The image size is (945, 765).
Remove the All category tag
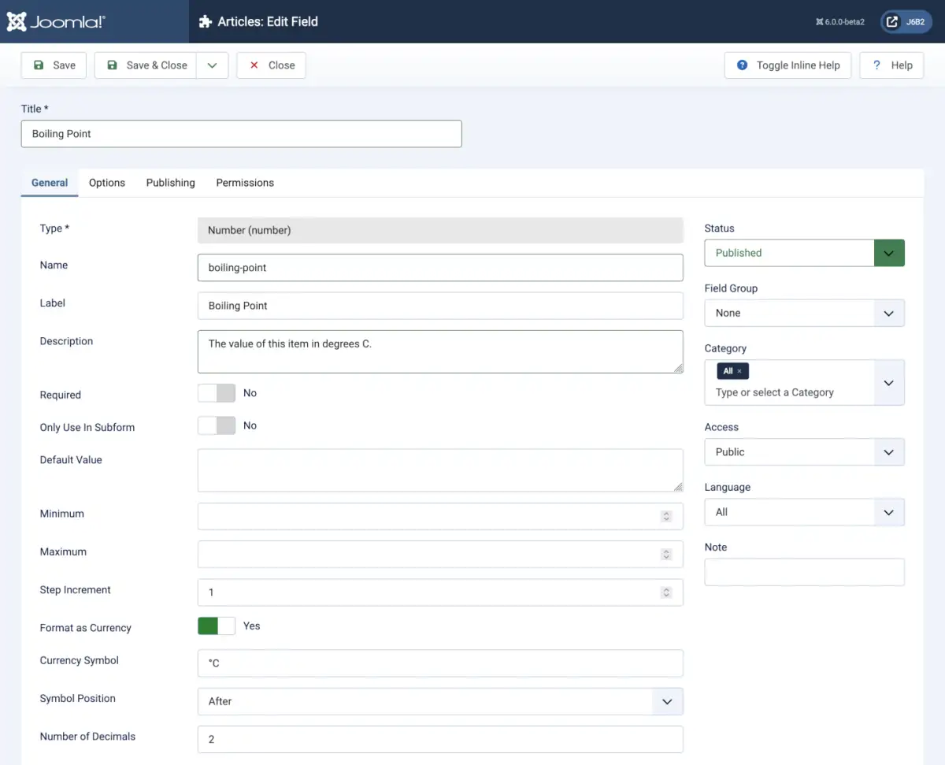[739, 371]
